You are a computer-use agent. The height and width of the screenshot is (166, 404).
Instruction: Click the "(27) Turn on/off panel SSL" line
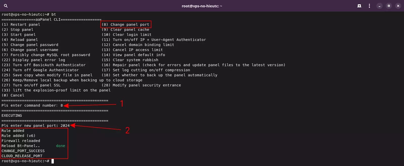tap(31, 85)
